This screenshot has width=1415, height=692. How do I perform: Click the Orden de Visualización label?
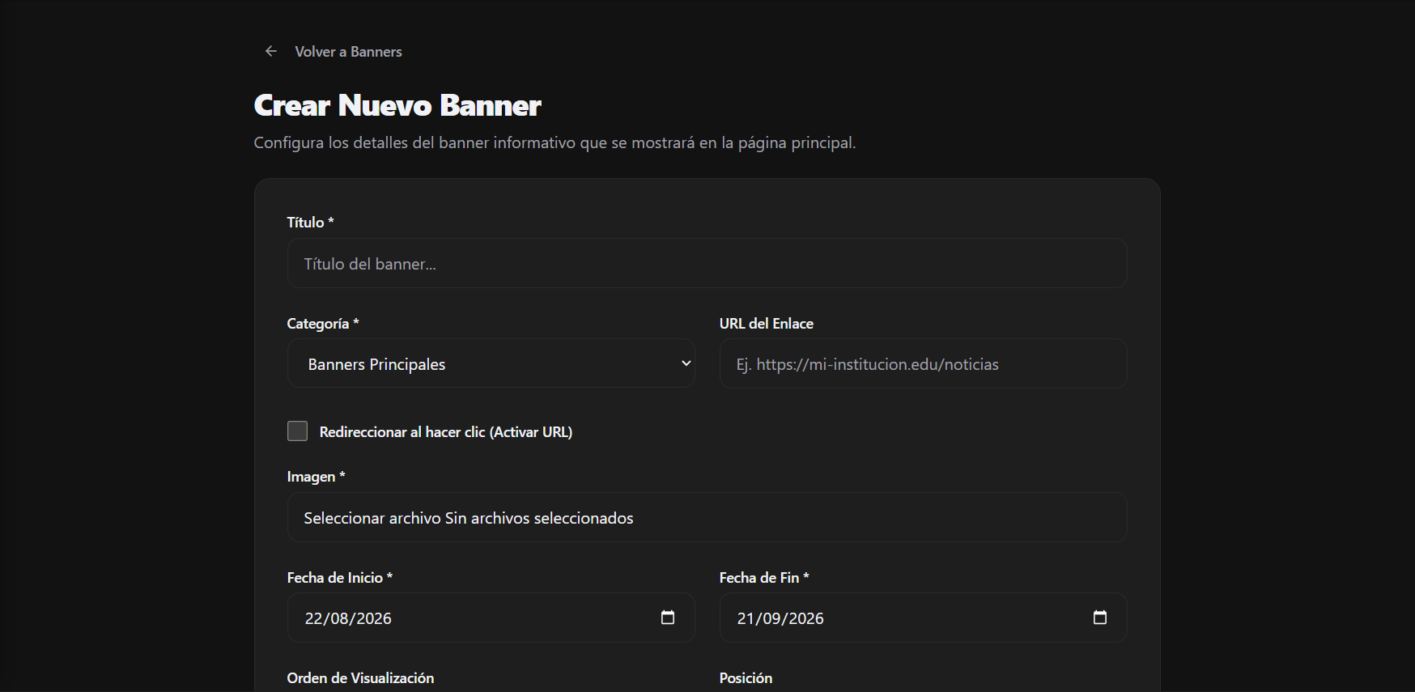pyautogui.click(x=360, y=678)
